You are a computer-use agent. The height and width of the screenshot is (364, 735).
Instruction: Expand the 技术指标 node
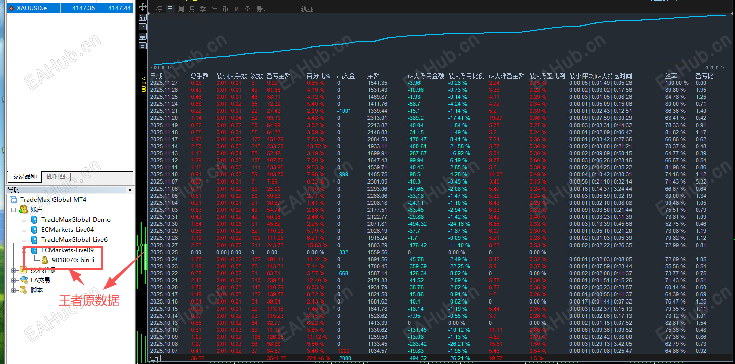click(14, 270)
